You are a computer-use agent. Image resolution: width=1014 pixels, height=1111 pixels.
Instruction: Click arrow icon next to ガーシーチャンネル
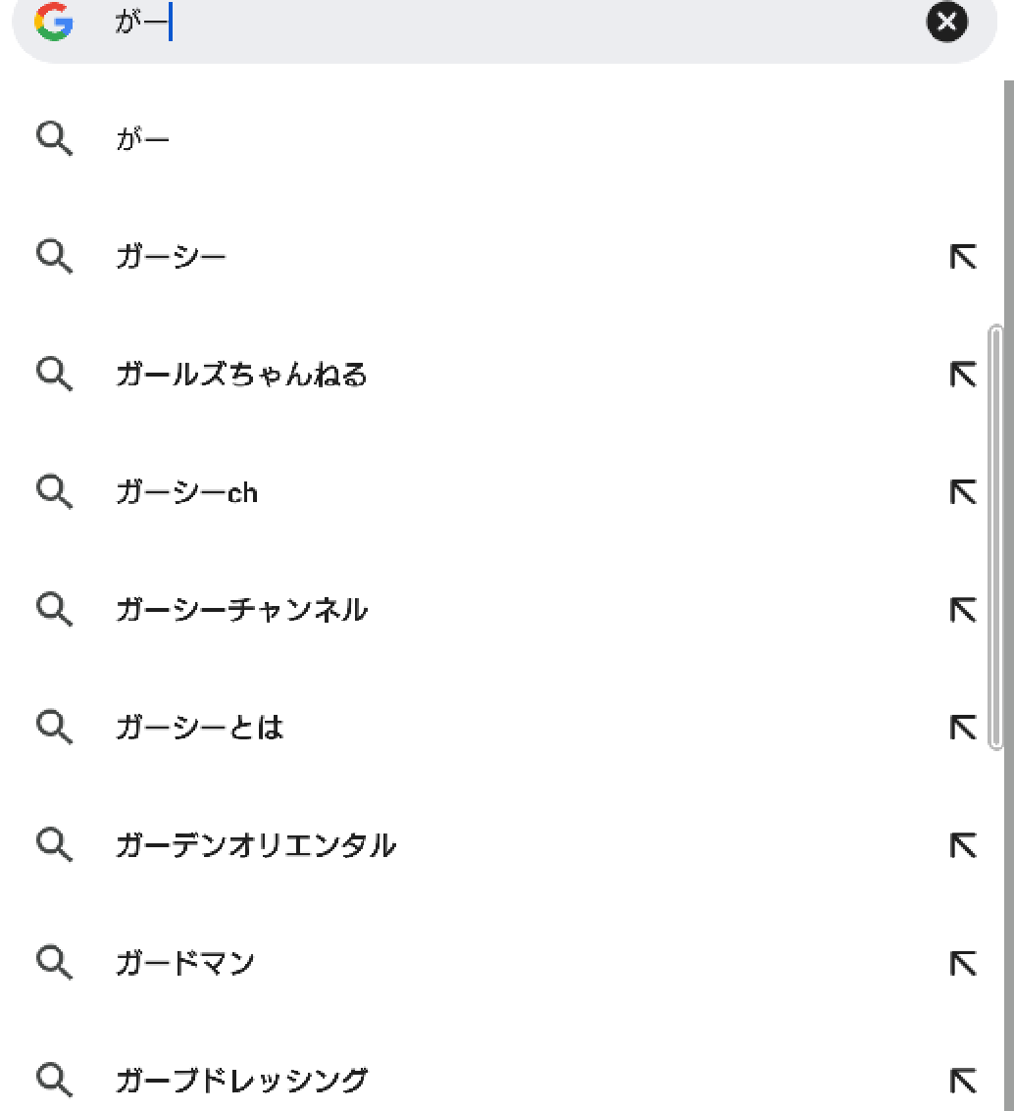(x=963, y=609)
